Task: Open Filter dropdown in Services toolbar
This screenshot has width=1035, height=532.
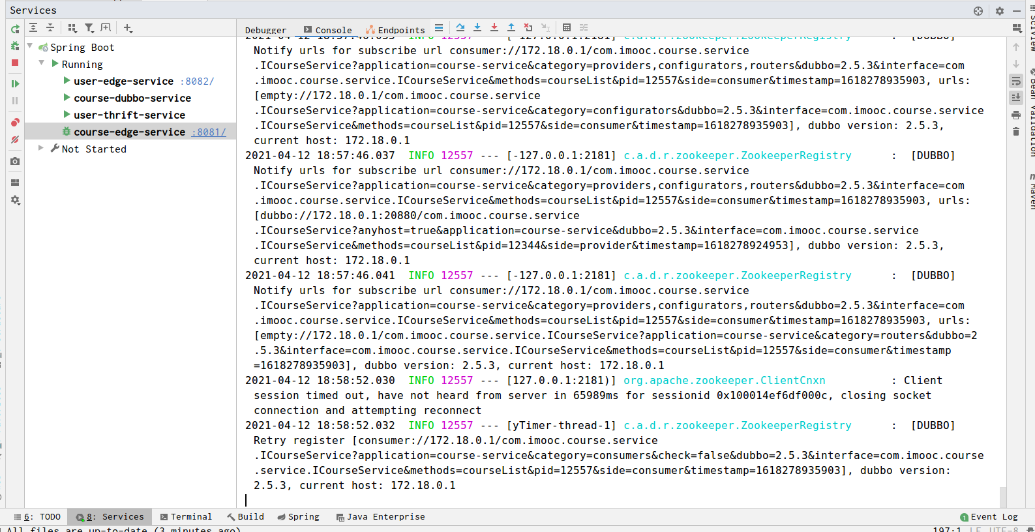Action: [x=89, y=28]
